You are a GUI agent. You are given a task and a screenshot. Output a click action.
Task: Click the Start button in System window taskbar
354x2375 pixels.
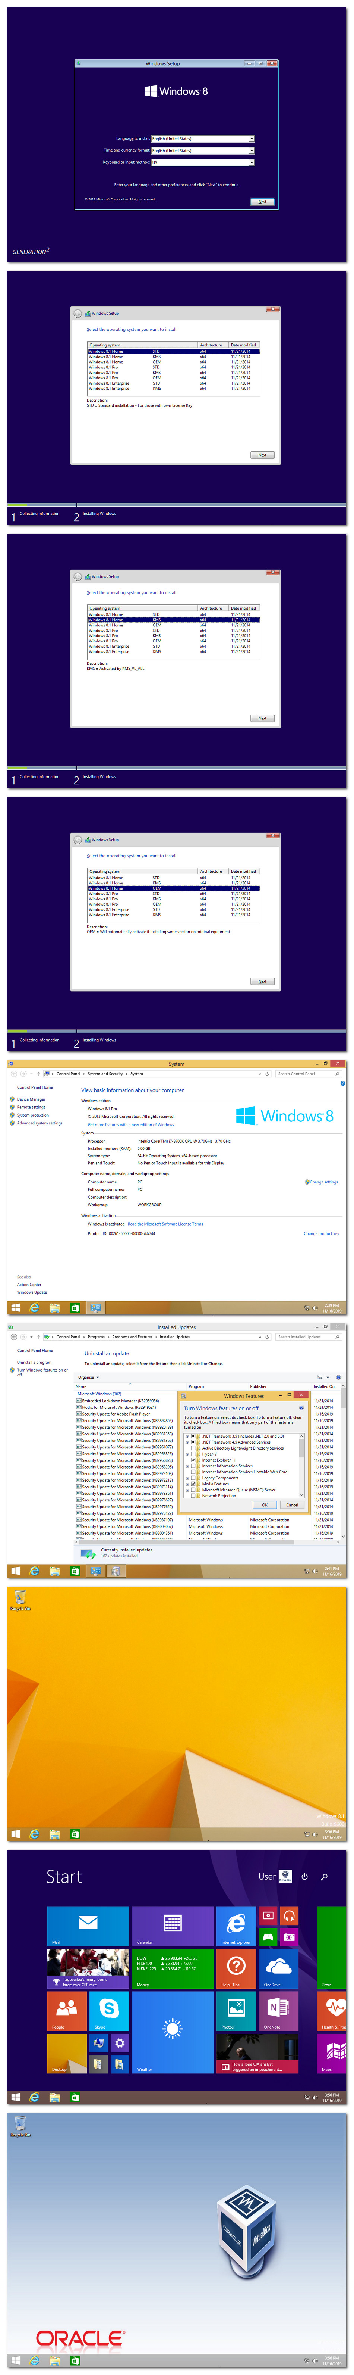(16, 1307)
